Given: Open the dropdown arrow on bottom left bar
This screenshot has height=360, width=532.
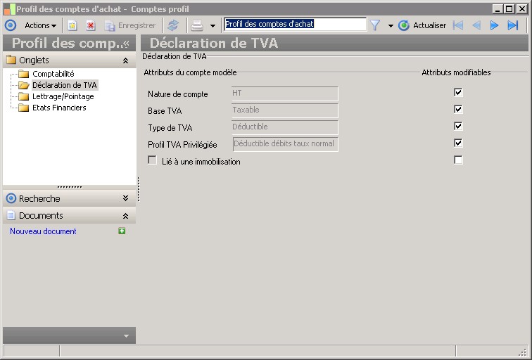Looking at the screenshot, I should 126,336.
